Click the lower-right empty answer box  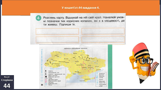(103, 39)
